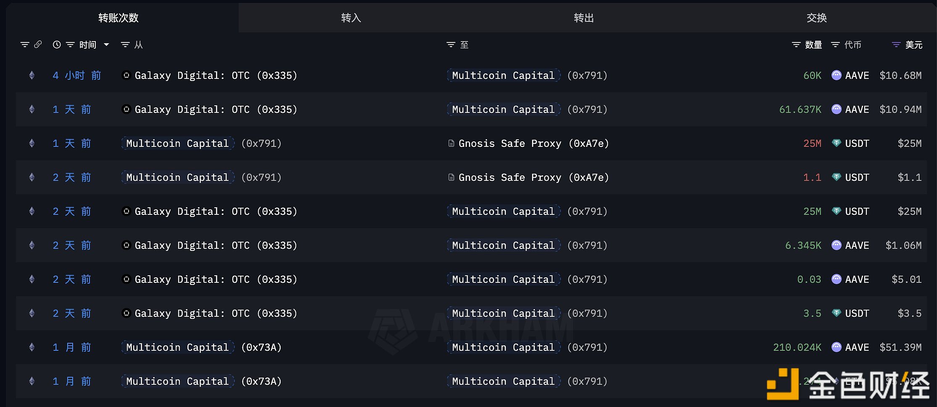
Task: Click the highlighted purple 美元 filter icon
Action: (x=895, y=44)
